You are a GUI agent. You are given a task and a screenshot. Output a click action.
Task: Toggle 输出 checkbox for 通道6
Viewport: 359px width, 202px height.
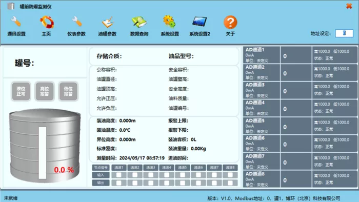[198, 183]
